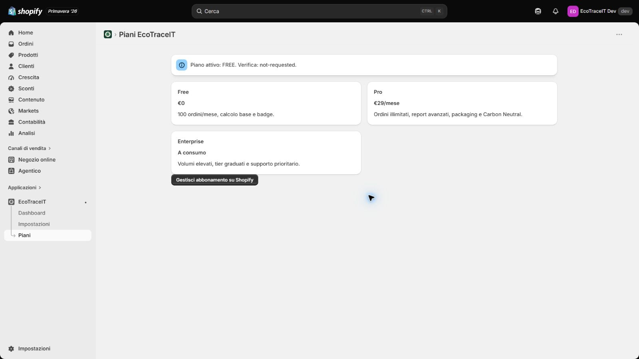
Task: Click the dev badge near account name
Action: coord(625,11)
